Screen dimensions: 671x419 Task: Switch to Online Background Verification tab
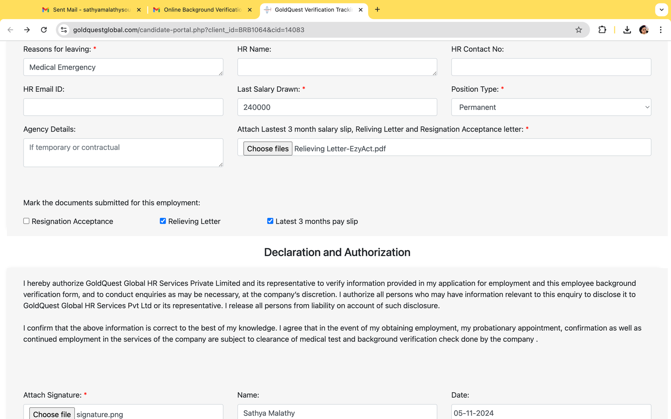click(x=202, y=10)
